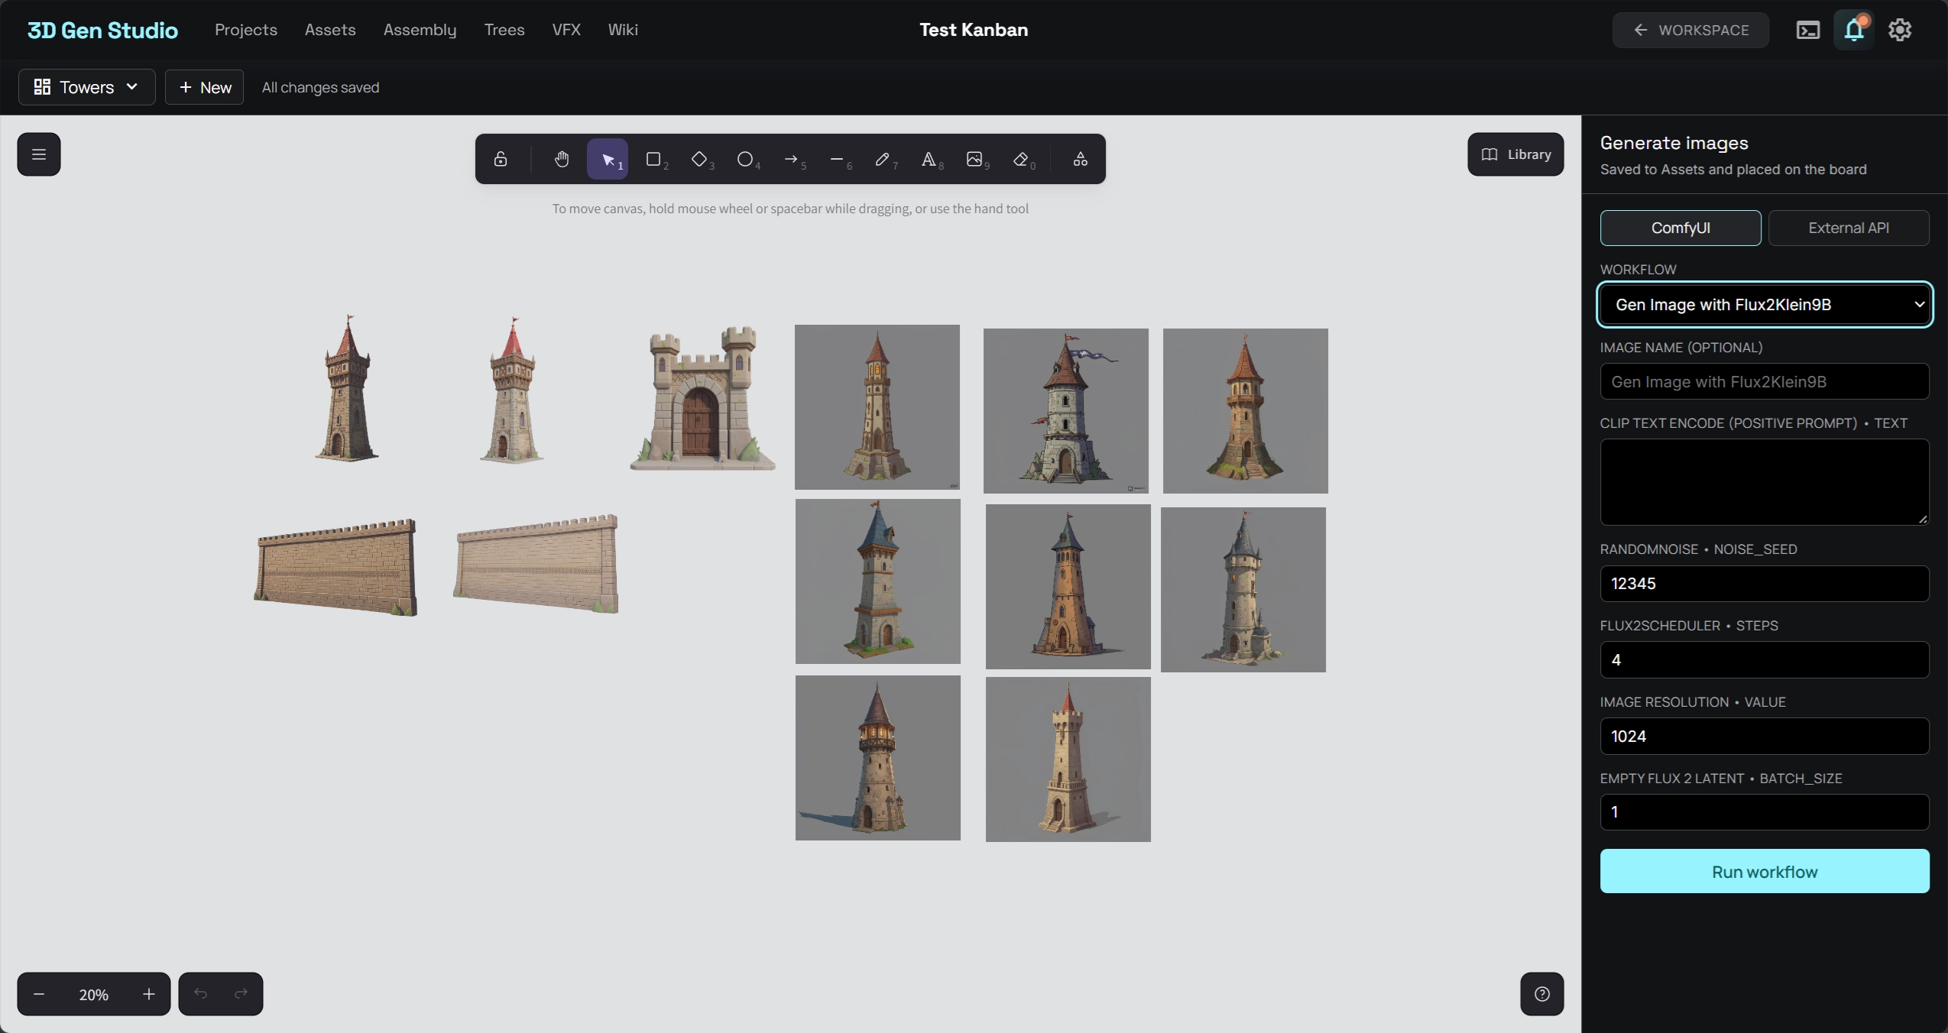Viewport: 1948px width, 1033px height.
Task: Open the settings gear
Action: tap(1900, 30)
